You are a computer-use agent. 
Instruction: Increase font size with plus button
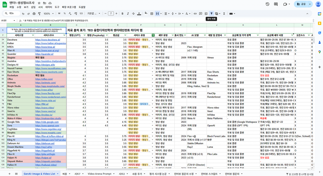(x=116, y=14)
